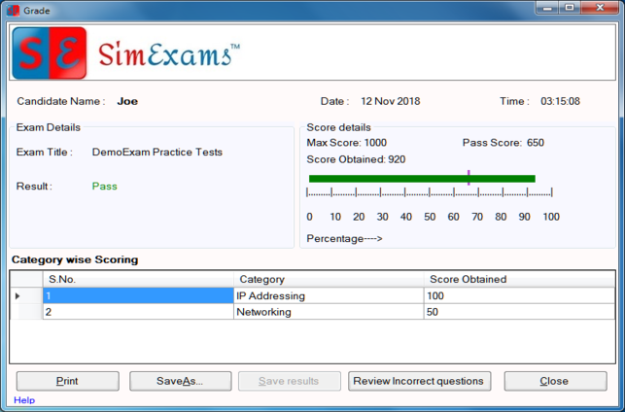This screenshot has width=625, height=412.
Task: Click the Percentage----> label
Action: [344, 239]
